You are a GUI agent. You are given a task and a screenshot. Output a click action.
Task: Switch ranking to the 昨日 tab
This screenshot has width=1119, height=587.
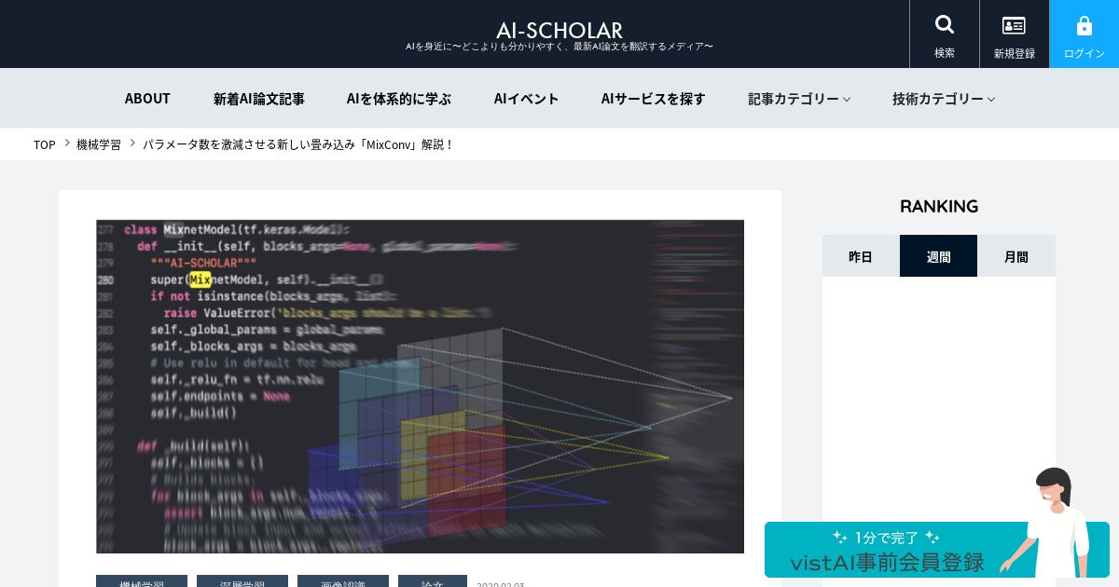pyautogui.click(x=861, y=256)
